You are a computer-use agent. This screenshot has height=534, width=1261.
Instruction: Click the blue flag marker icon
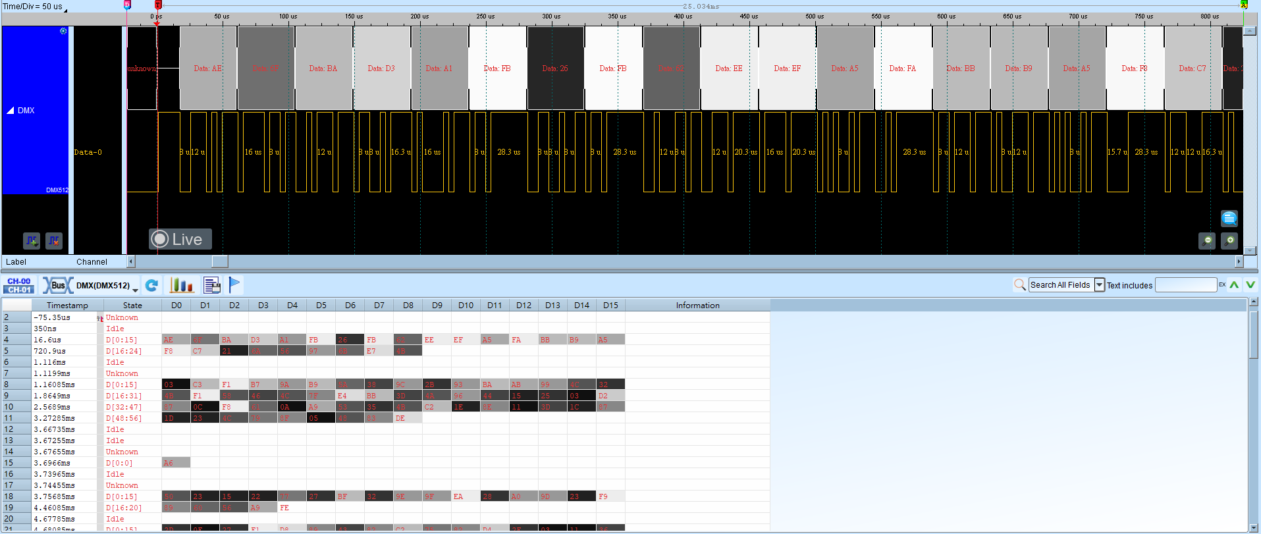tap(234, 284)
